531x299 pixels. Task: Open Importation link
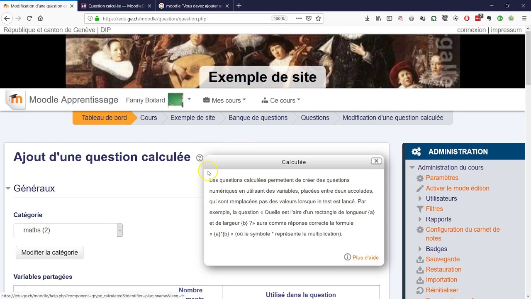click(x=441, y=280)
